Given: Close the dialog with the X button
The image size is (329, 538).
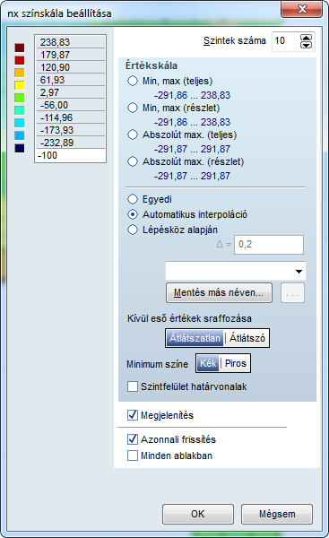Looking at the screenshot, I should [302, 9].
